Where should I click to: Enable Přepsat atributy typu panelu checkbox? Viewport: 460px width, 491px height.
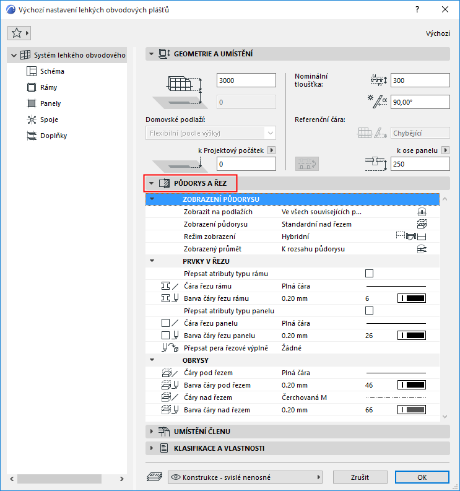point(369,310)
